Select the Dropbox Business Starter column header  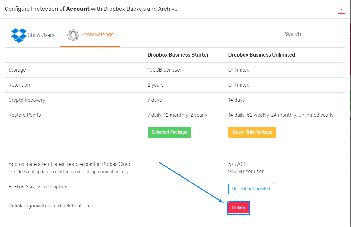[x=178, y=55]
